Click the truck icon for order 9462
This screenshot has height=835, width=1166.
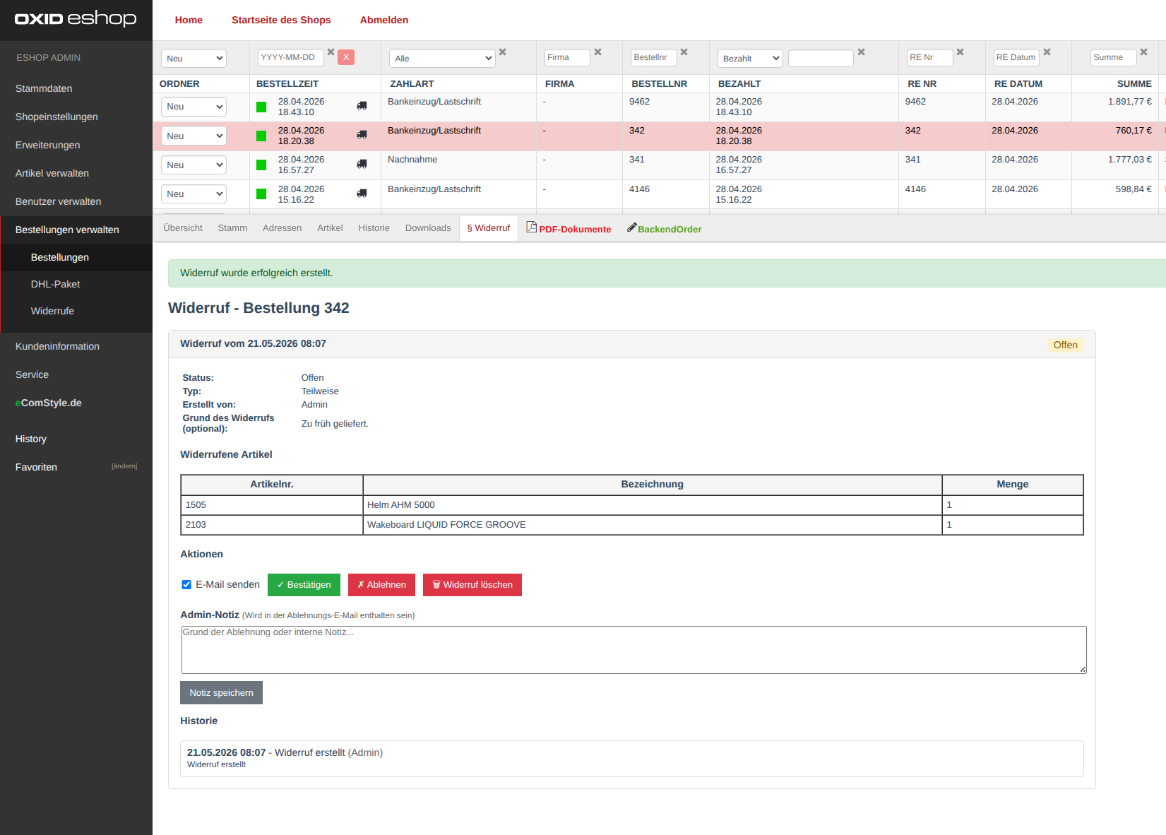click(362, 106)
